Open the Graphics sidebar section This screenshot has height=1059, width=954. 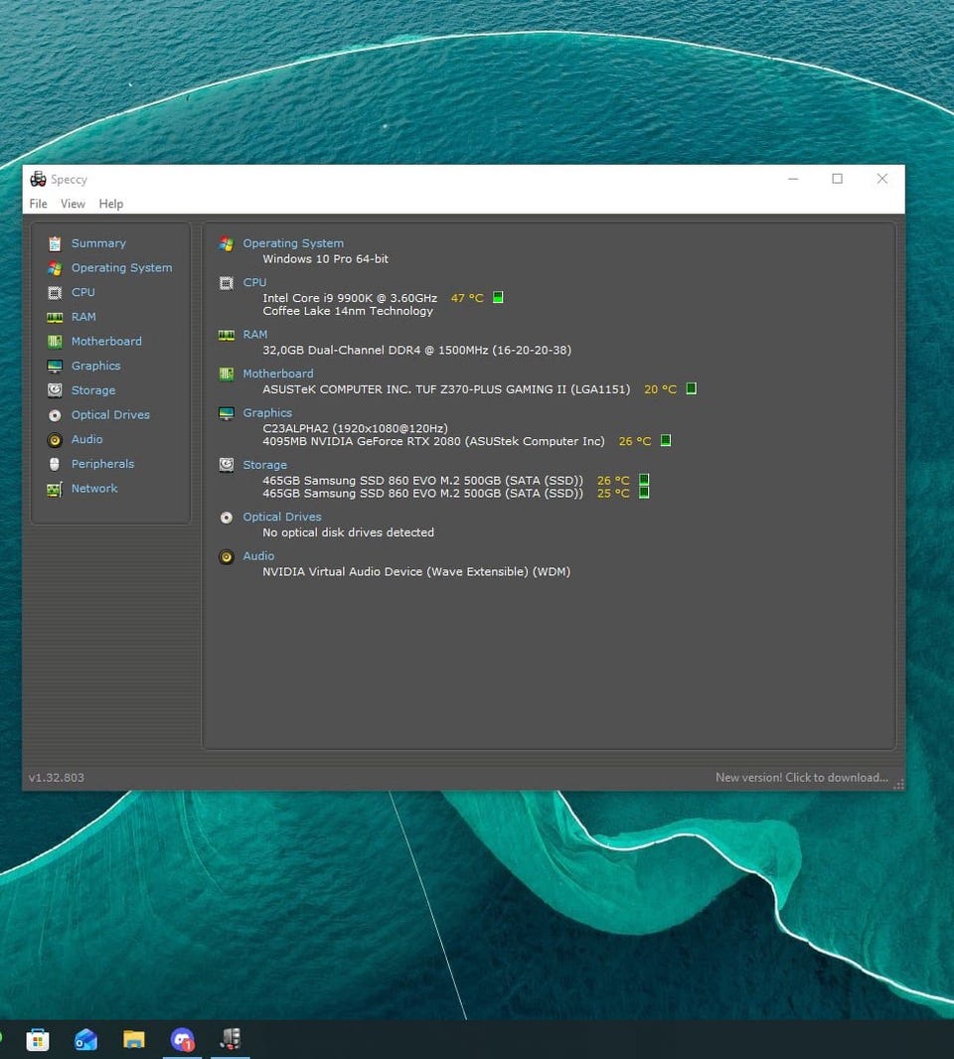pos(95,366)
